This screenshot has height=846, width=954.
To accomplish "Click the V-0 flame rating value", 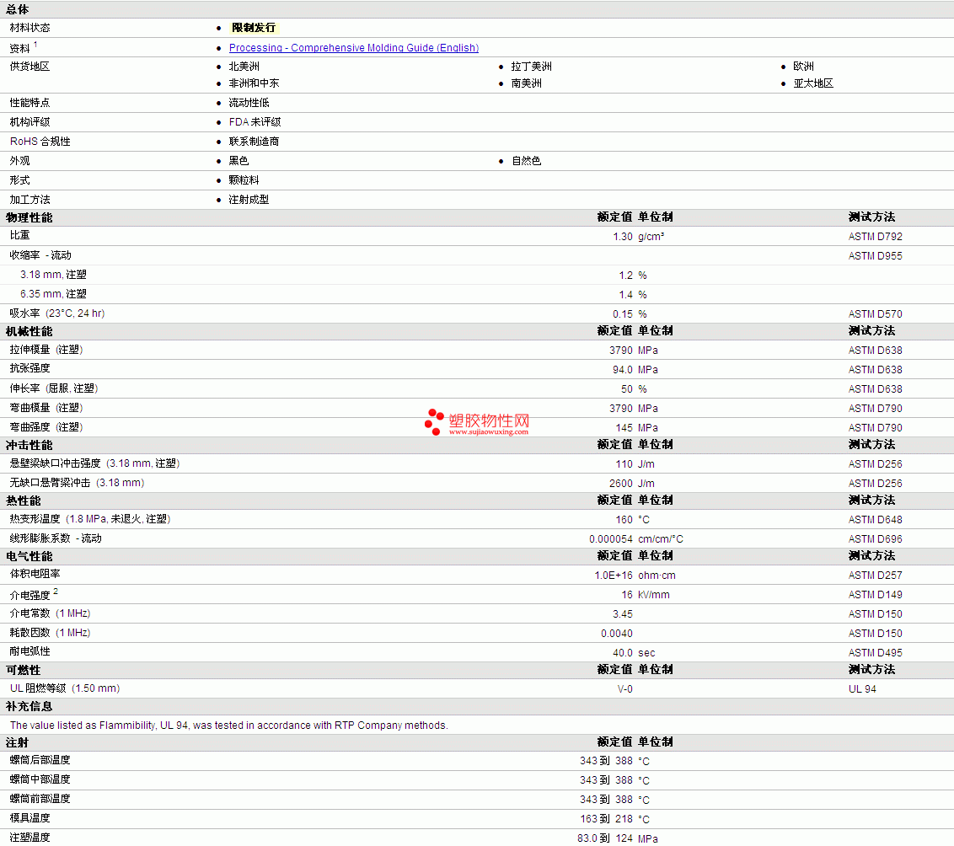I will [x=624, y=689].
